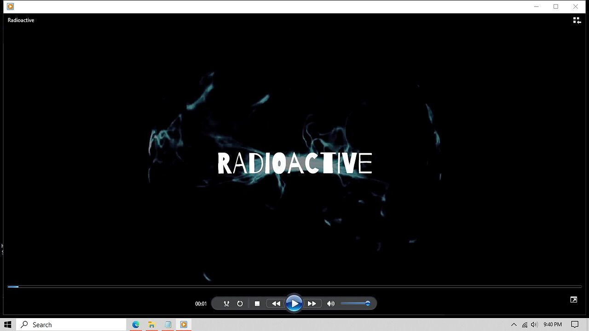Open File Explorer from the taskbar
The image size is (589, 331).
[151, 325]
